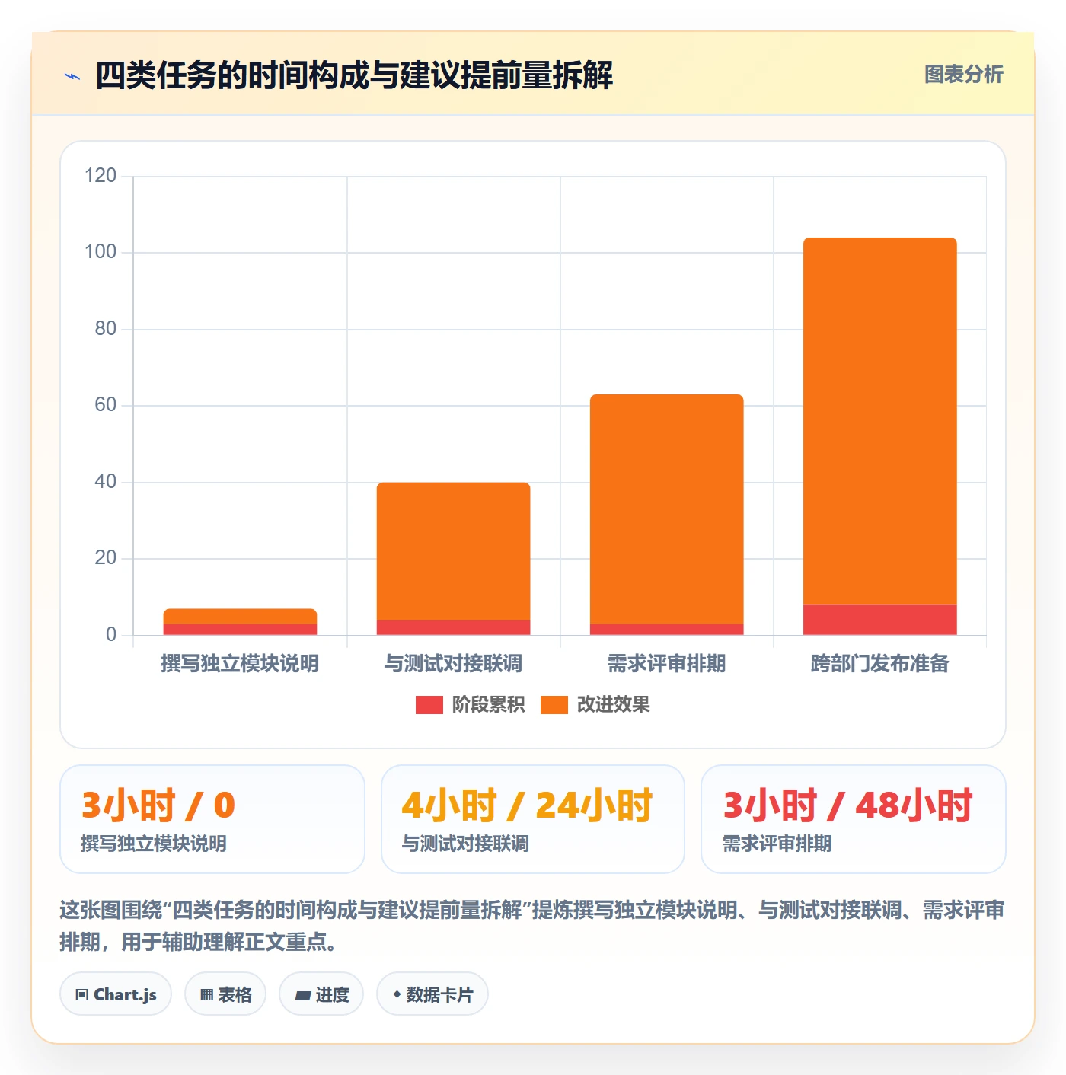
Task: Click the orange bar segment for 与测试对接联调
Action: click(x=454, y=551)
